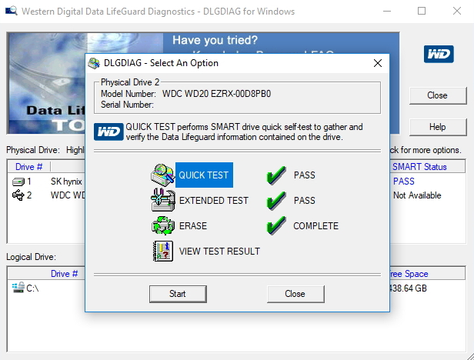Start the selected test in the dialog

pyautogui.click(x=178, y=294)
